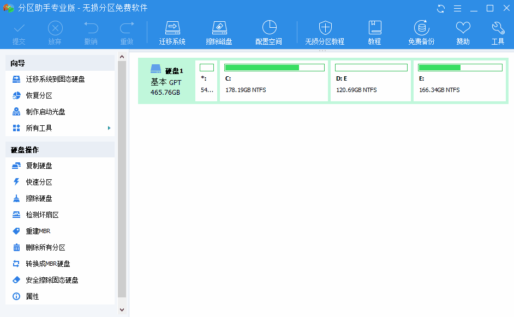Click the 重做 (redo) toolbar icon
The height and width of the screenshot is (317, 514).
[127, 33]
